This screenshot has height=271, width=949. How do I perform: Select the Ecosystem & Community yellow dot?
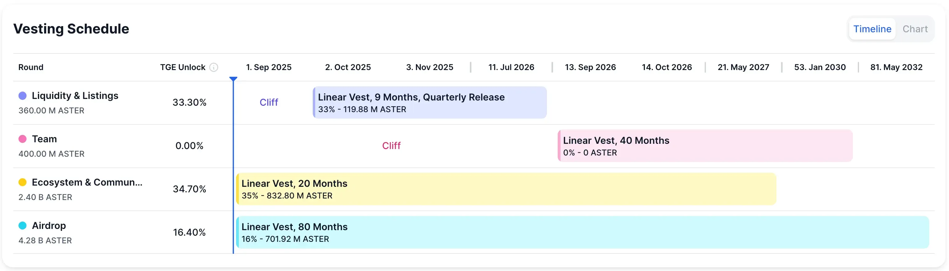22,182
